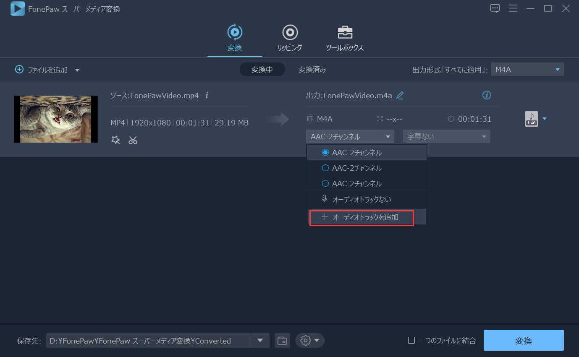Open the 字幕ない subtitle dropdown
The height and width of the screenshot is (357, 579).
pos(446,136)
